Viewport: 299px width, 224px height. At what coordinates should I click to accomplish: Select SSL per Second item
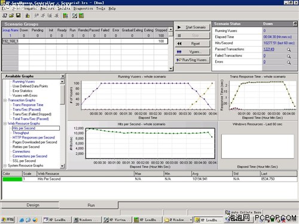tap(24, 161)
